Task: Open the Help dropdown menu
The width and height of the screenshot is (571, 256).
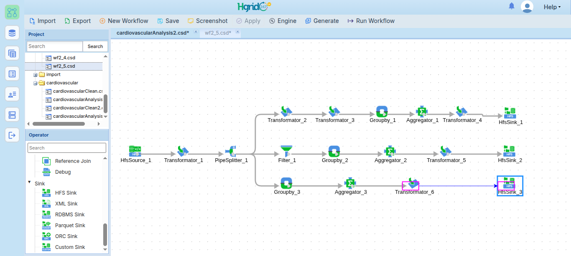Action: (552, 7)
